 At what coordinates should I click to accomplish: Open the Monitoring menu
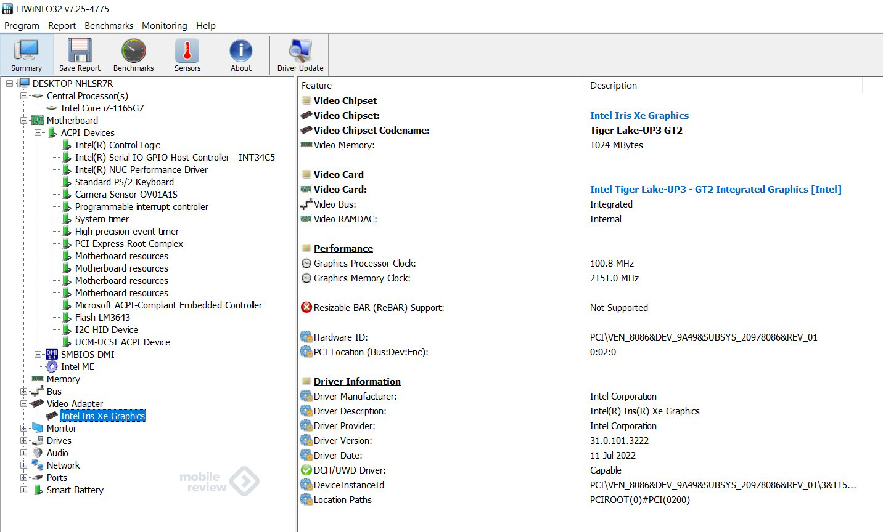pos(164,26)
